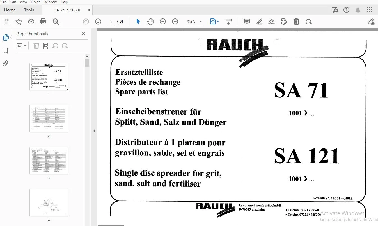This screenshot has width=378, height=226.
Task: Open the Find text search tool
Action: (x=56, y=22)
